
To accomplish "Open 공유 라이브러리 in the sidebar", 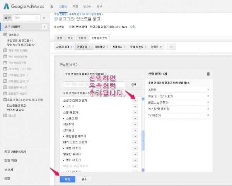I will click(15, 152).
